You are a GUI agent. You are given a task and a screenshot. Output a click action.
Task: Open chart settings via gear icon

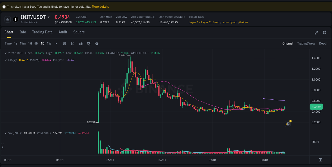pos(97,43)
